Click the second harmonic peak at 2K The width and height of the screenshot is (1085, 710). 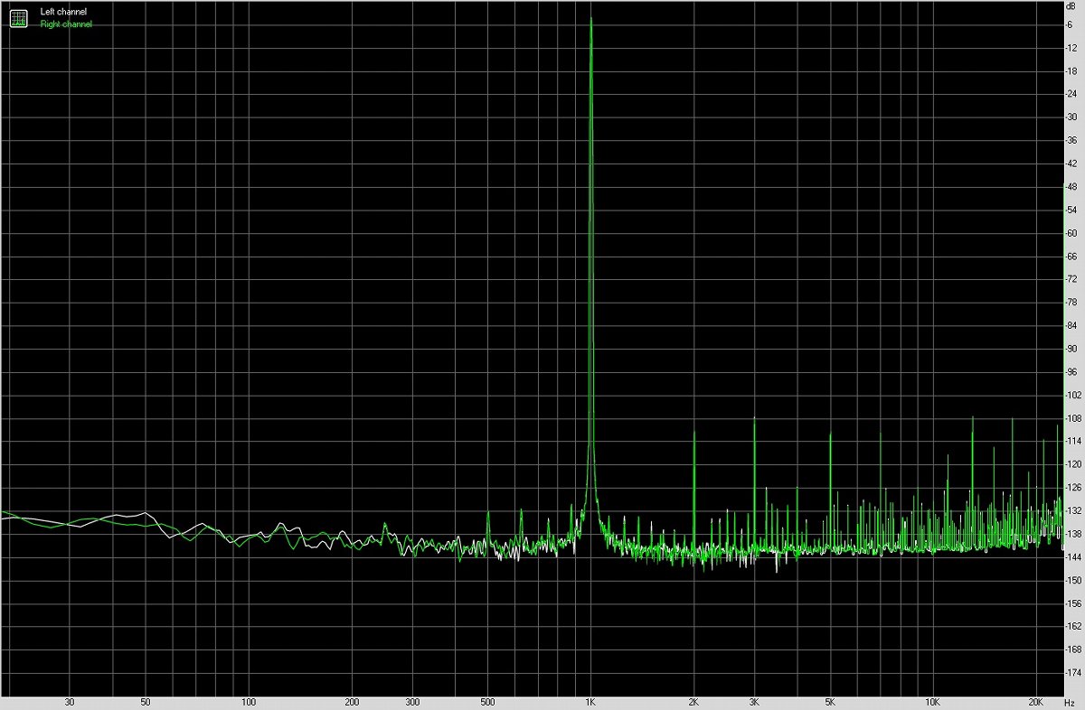point(693,433)
